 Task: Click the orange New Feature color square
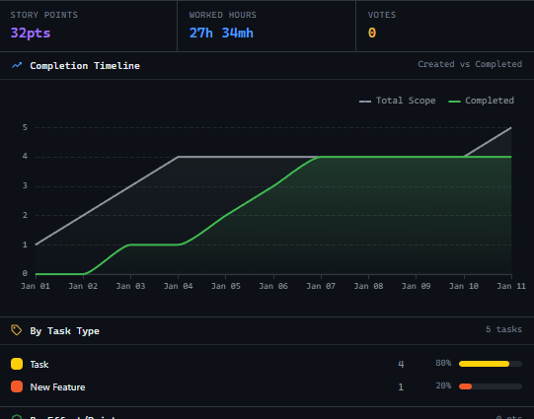pyautogui.click(x=17, y=386)
